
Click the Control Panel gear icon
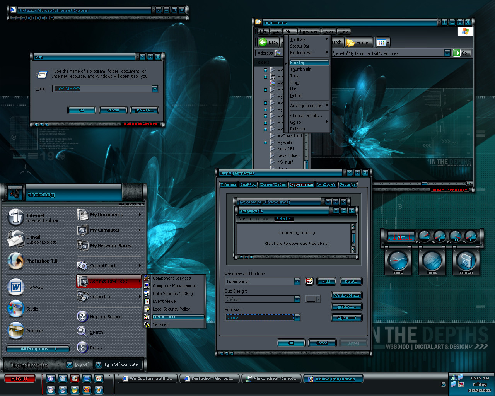[x=82, y=266]
